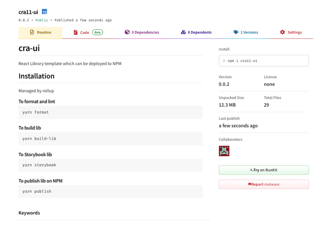Click the Report malware flag icon
The width and height of the screenshot is (332, 226).
(250, 184)
